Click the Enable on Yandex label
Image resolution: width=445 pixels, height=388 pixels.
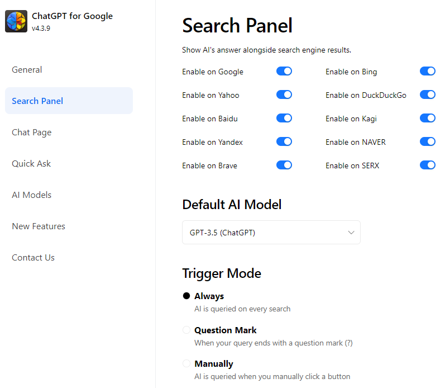[212, 142]
